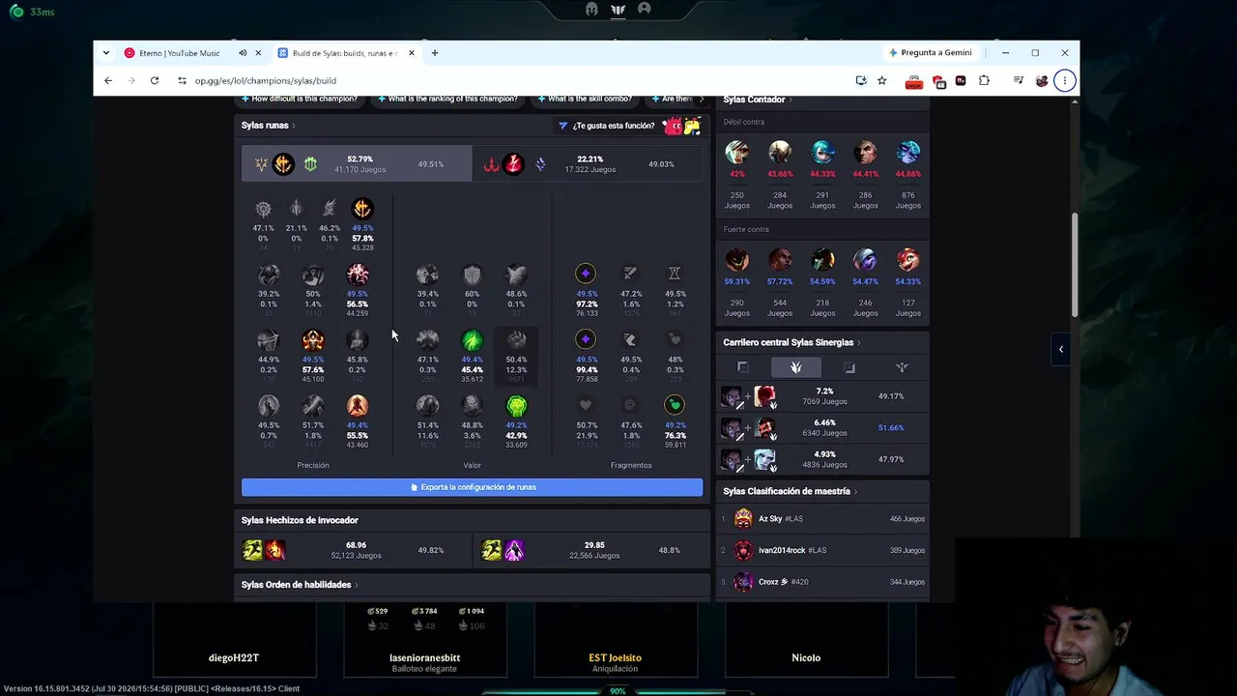Select the green fist Valor rune at 42.9%
Screen dimensions: 1237x696
point(516,406)
